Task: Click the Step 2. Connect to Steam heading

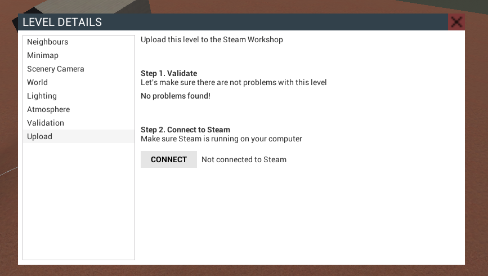Action: click(x=186, y=130)
